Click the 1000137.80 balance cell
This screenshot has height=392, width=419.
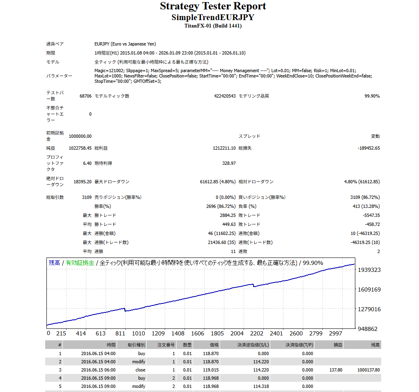368,370
